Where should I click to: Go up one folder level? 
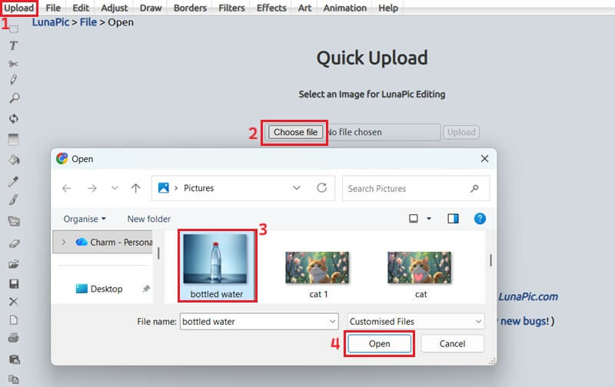point(136,188)
